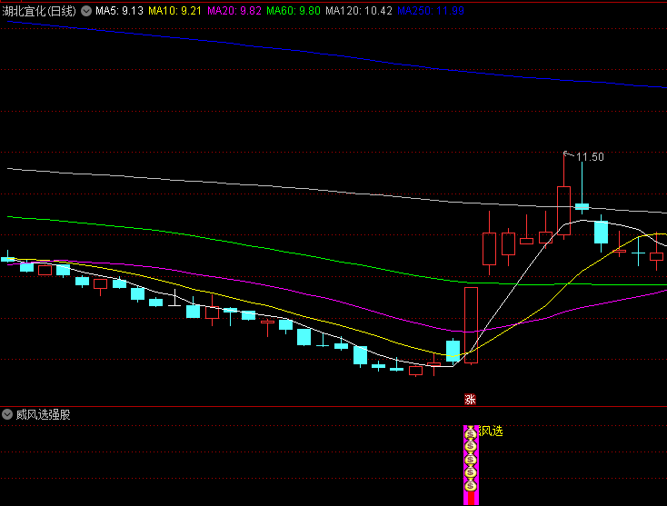The image size is (667, 506).
Task: Expand the 威风选强股 indicator dropdown arrow
Action: tap(7, 414)
